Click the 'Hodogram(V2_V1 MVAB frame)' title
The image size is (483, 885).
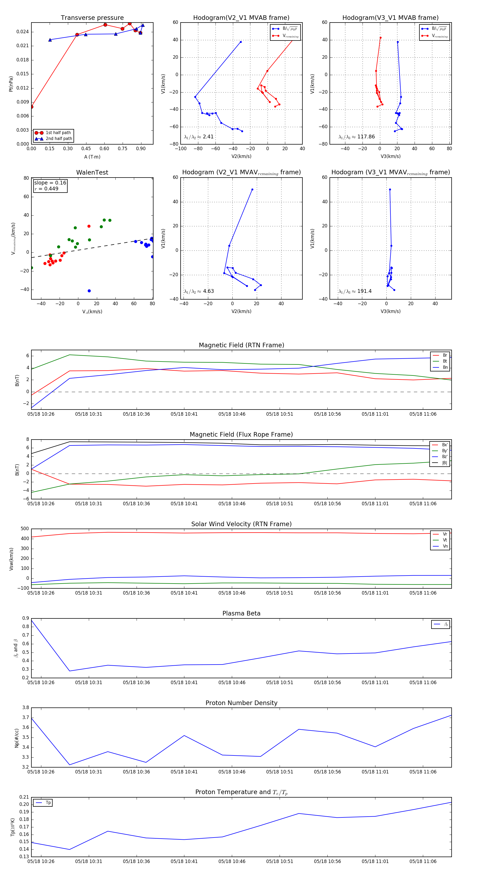[x=241, y=18]
